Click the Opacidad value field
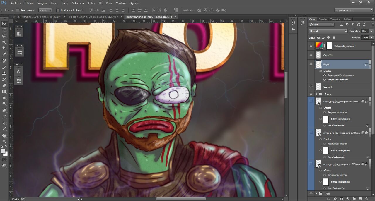 [x=365, y=31]
